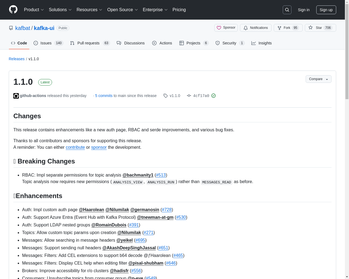Click the Star count 706
The height and width of the screenshot is (279, 349).
click(328, 28)
